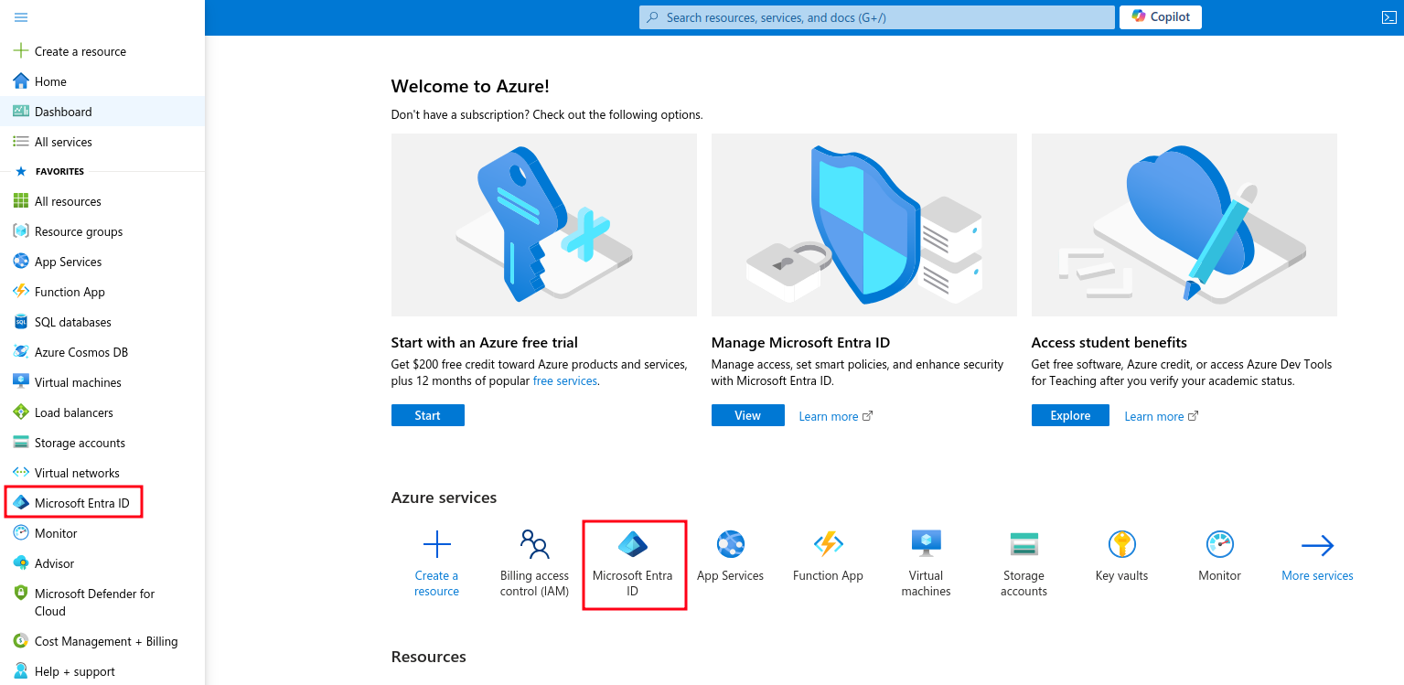The image size is (1404, 685).
Task: Click View button for Microsoft Entra ID
Action: [x=748, y=415]
